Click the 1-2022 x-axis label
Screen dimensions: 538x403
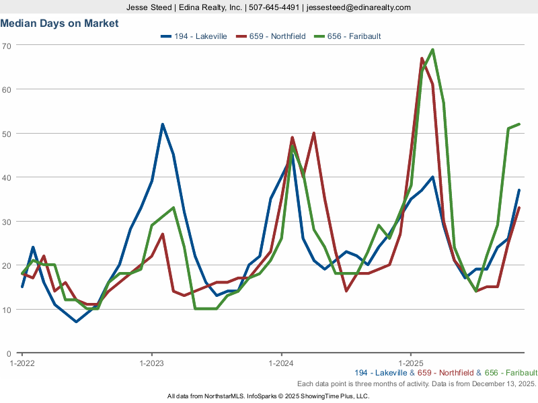22,363
